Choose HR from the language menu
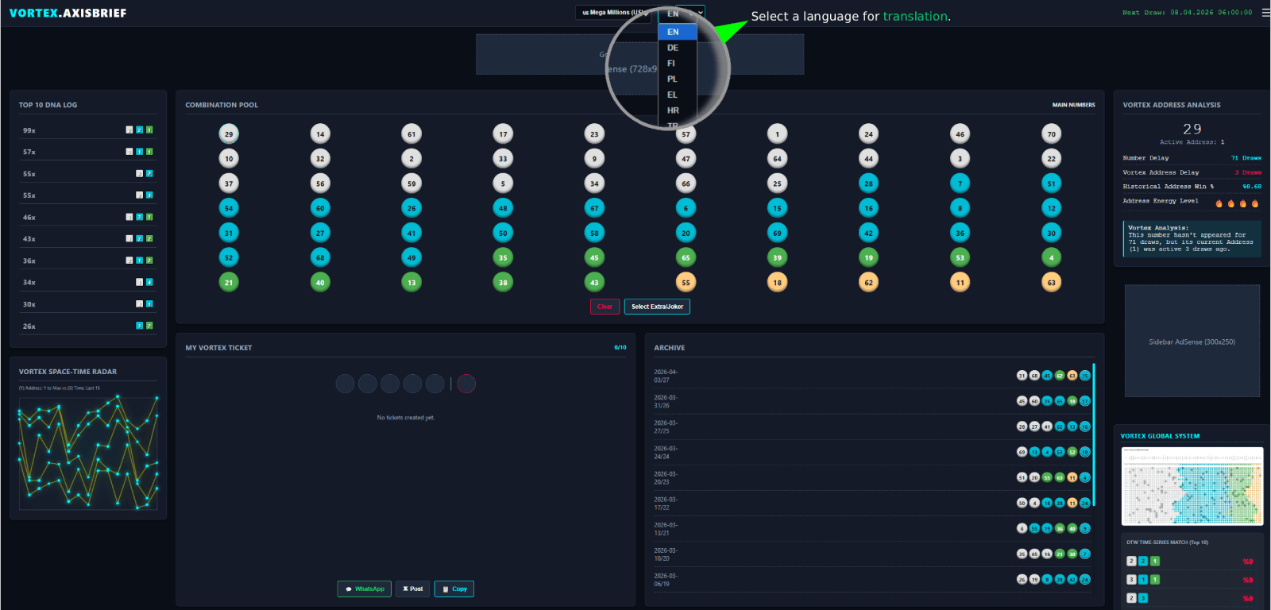This screenshot has height=610, width=1271. (x=674, y=110)
